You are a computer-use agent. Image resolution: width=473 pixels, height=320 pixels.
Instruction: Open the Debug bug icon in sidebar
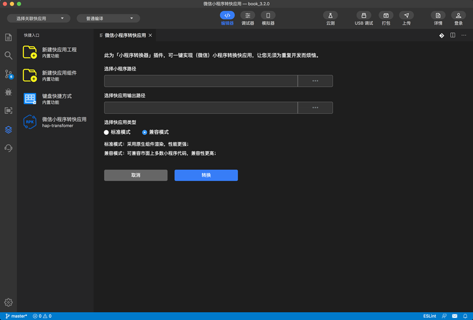8,92
